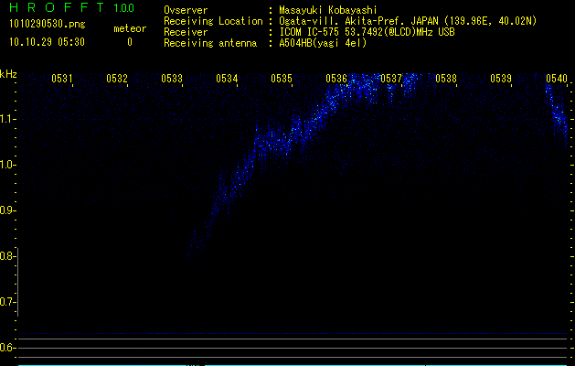Click the date stamp 10.10.29 05:30
The height and width of the screenshot is (366, 575).
[47, 42]
